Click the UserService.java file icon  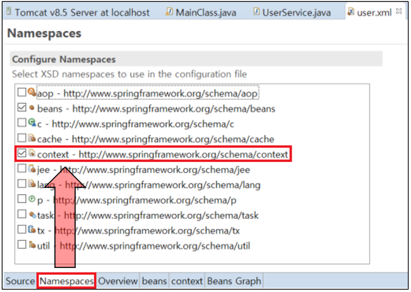pyautogui.click(x=256, y=11)
